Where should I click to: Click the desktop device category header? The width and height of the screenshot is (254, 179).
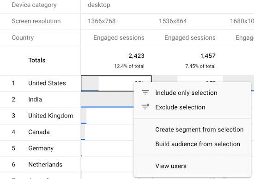[99, 5]
